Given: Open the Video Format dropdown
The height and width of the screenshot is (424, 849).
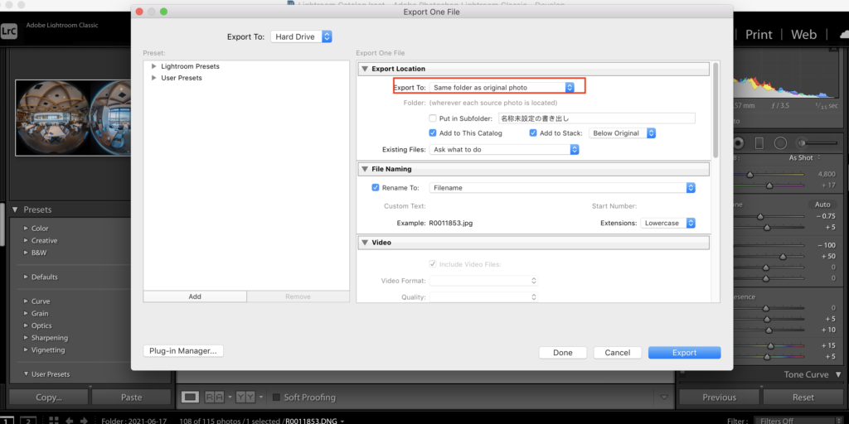Looking at the screenshot, I should click(483, 281).
